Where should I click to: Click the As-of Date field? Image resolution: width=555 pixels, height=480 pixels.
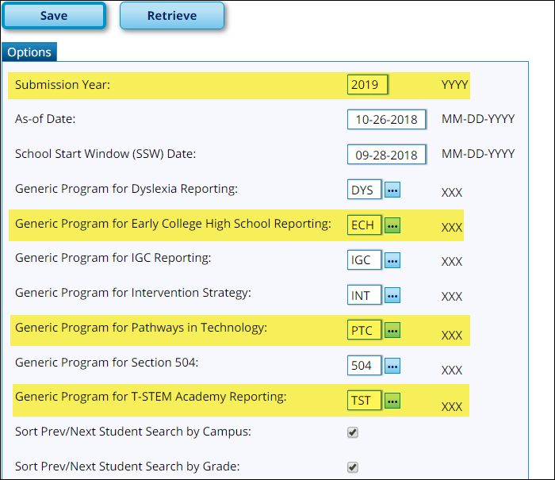[x=387, y=119]
